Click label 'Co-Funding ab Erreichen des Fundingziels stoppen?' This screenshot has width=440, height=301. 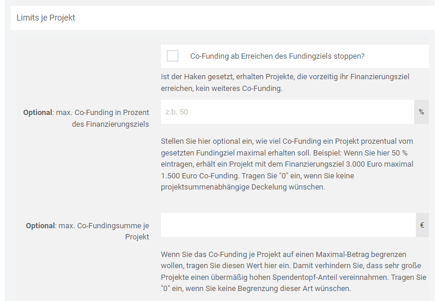coord(278,56)
